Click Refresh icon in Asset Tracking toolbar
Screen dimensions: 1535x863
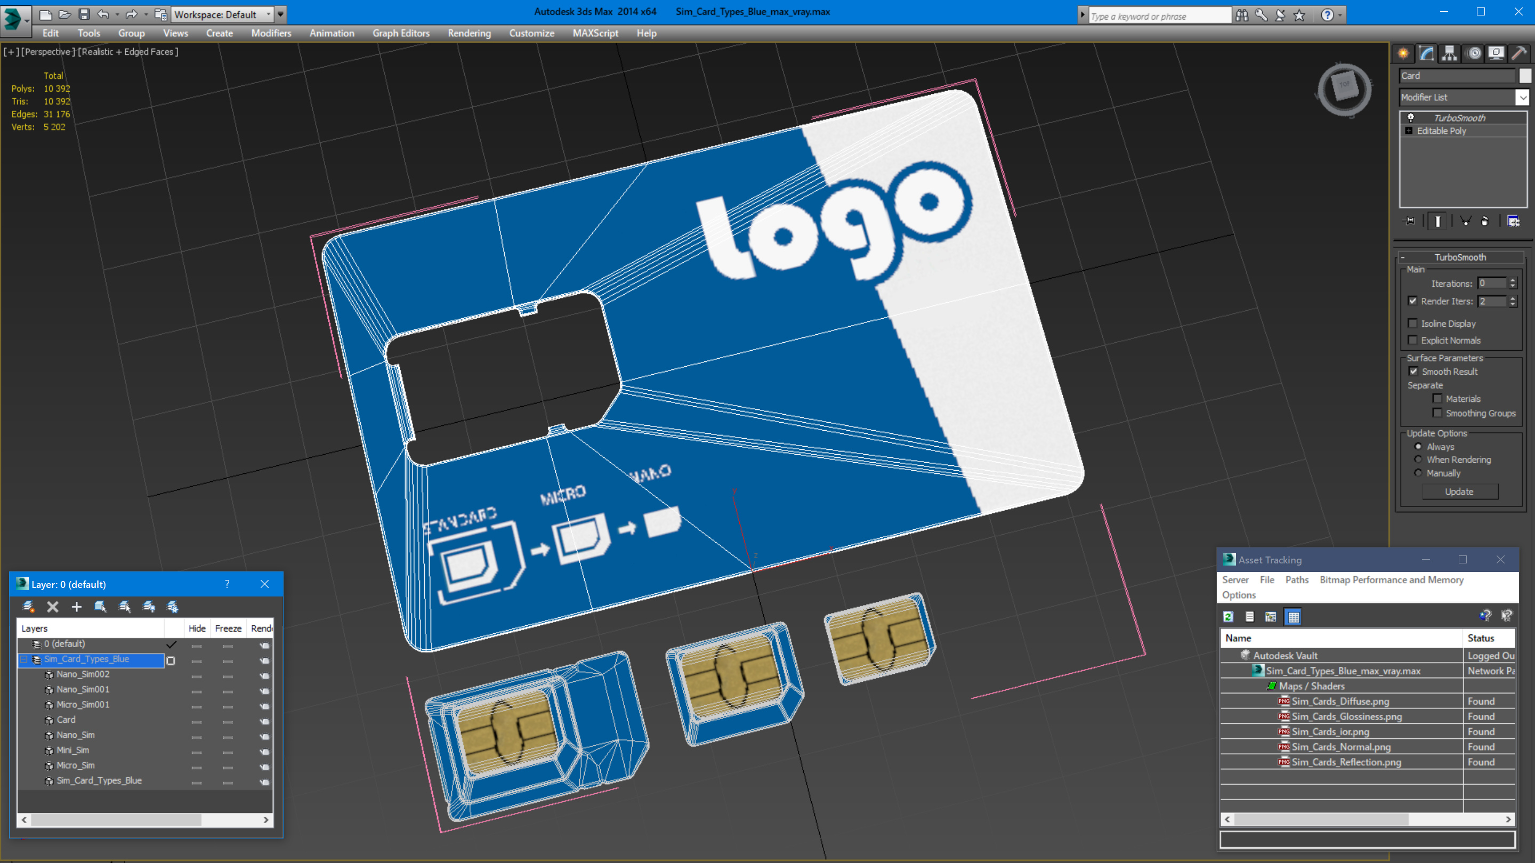[x=1227, y=617]
